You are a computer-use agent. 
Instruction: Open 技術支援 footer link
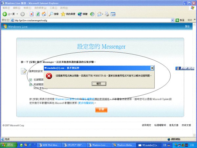pyautogui.click(x=186, y=125)
